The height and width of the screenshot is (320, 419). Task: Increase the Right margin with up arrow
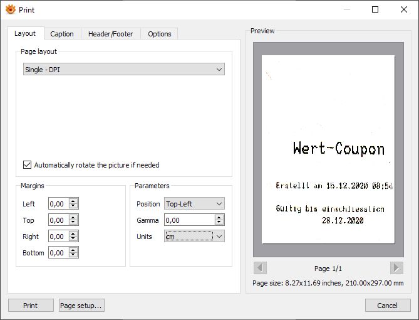pos(73,233)
